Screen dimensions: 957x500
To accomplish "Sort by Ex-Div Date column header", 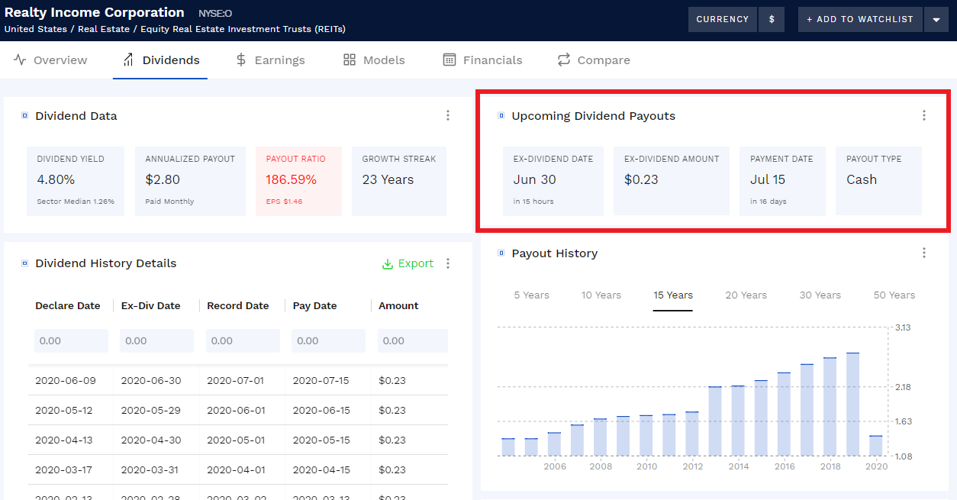I will pos(151,305).
